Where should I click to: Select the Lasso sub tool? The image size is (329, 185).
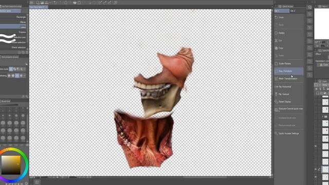(x=13, y=27)
